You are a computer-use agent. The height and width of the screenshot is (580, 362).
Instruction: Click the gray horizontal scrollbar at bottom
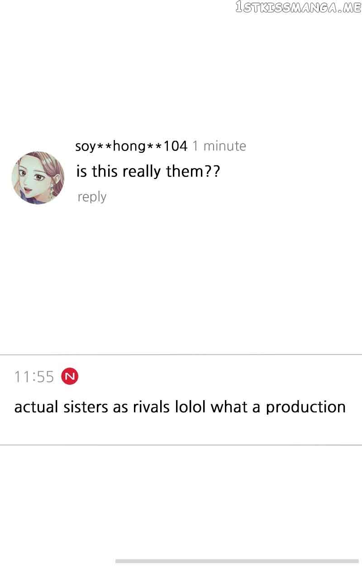click(237, 561)
